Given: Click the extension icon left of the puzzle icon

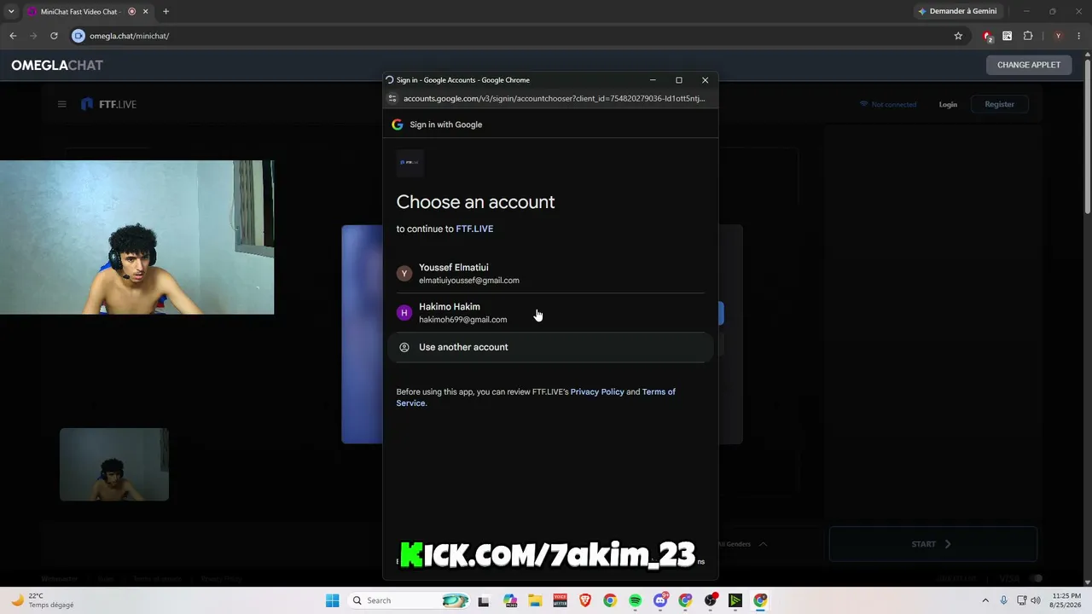Looking at the screenshot, I should 1008,36.
